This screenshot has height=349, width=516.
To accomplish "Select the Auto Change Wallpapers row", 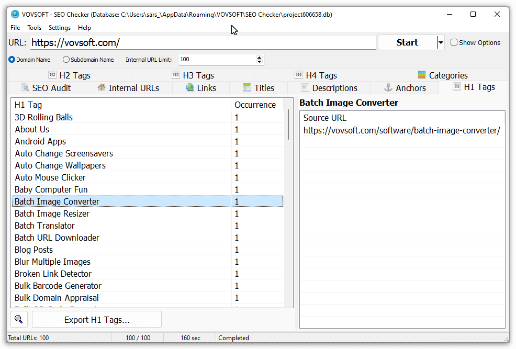I will pos(148,165).
